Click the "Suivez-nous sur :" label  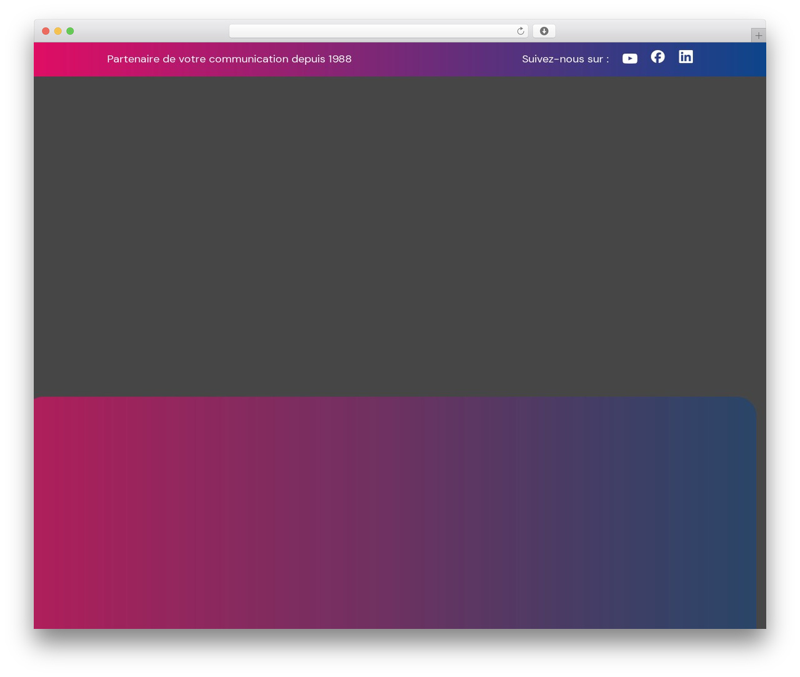point(566,59)
